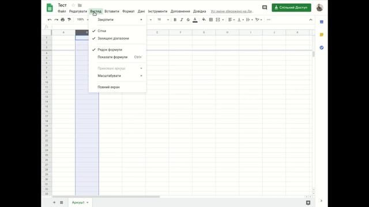
Task: Open the Merge cells dropdown arrow
Action: tap(223, 20)
